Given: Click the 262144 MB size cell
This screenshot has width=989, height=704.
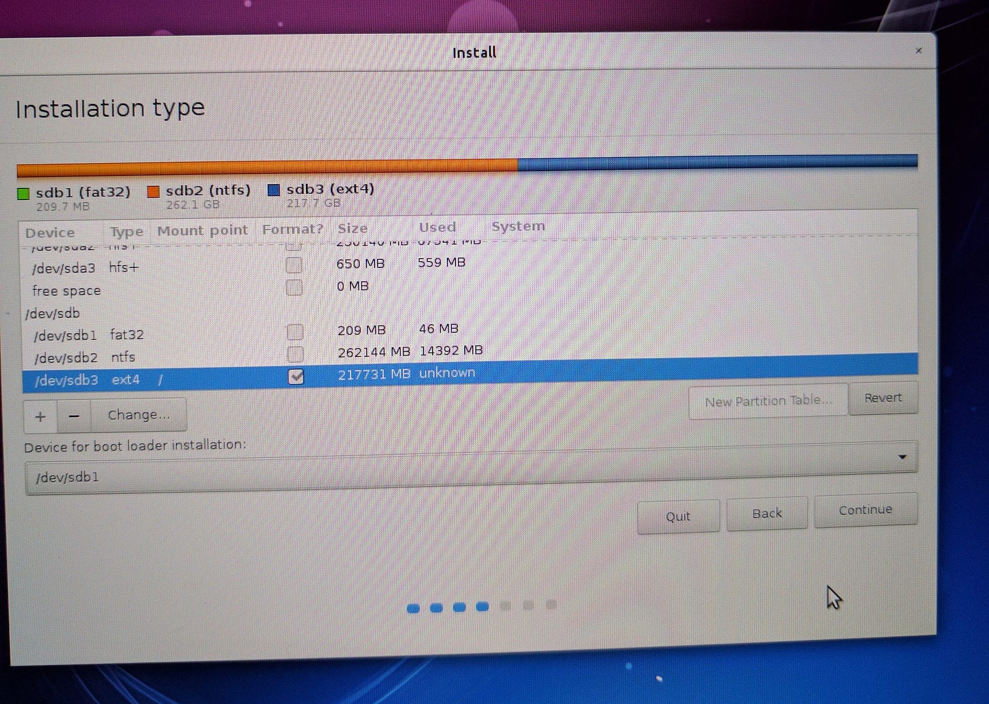Looking at the screenshot, I should click(x=374, y=352).
